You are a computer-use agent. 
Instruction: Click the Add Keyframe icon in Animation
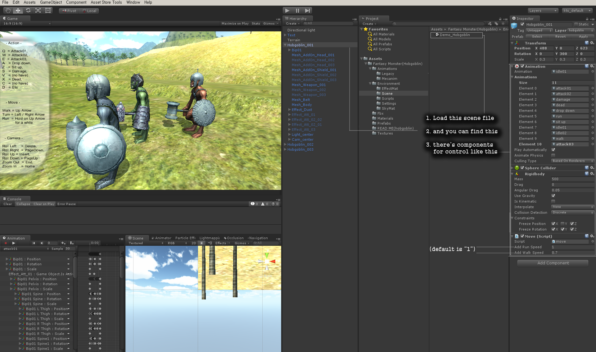click(63, 243)
